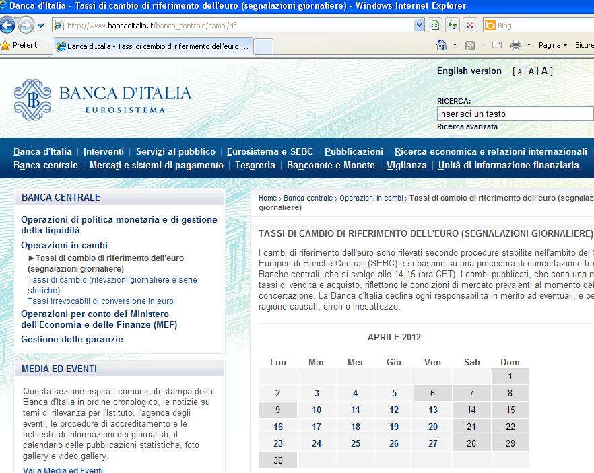
Task: Select April 5 in the calendar
Action: [x=394, y=393]
